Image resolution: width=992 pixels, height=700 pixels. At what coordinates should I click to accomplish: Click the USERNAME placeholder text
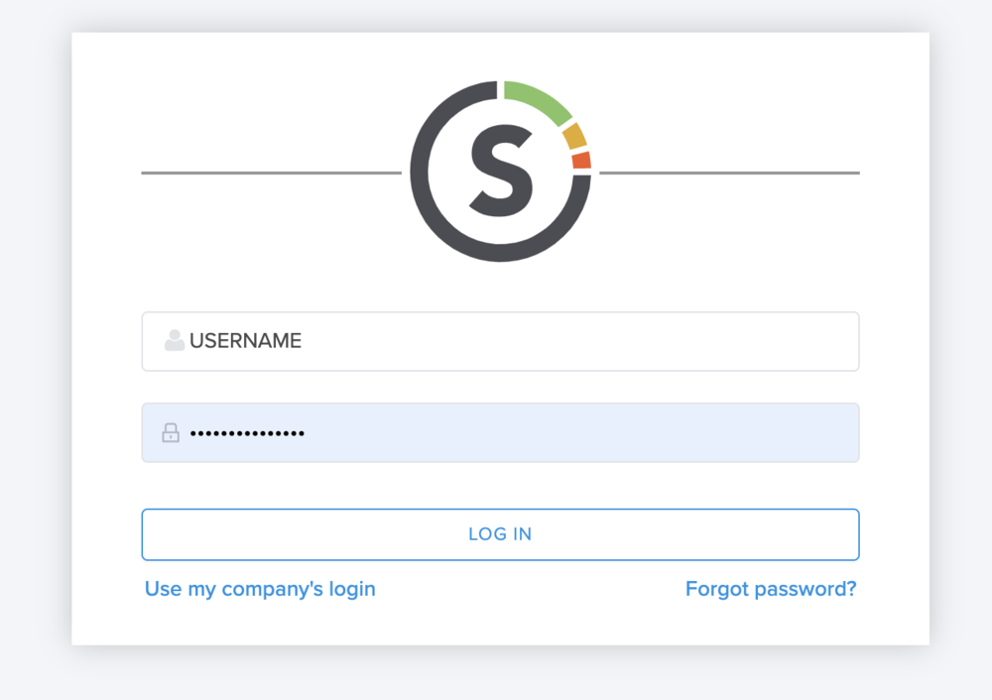pos(245,341)
